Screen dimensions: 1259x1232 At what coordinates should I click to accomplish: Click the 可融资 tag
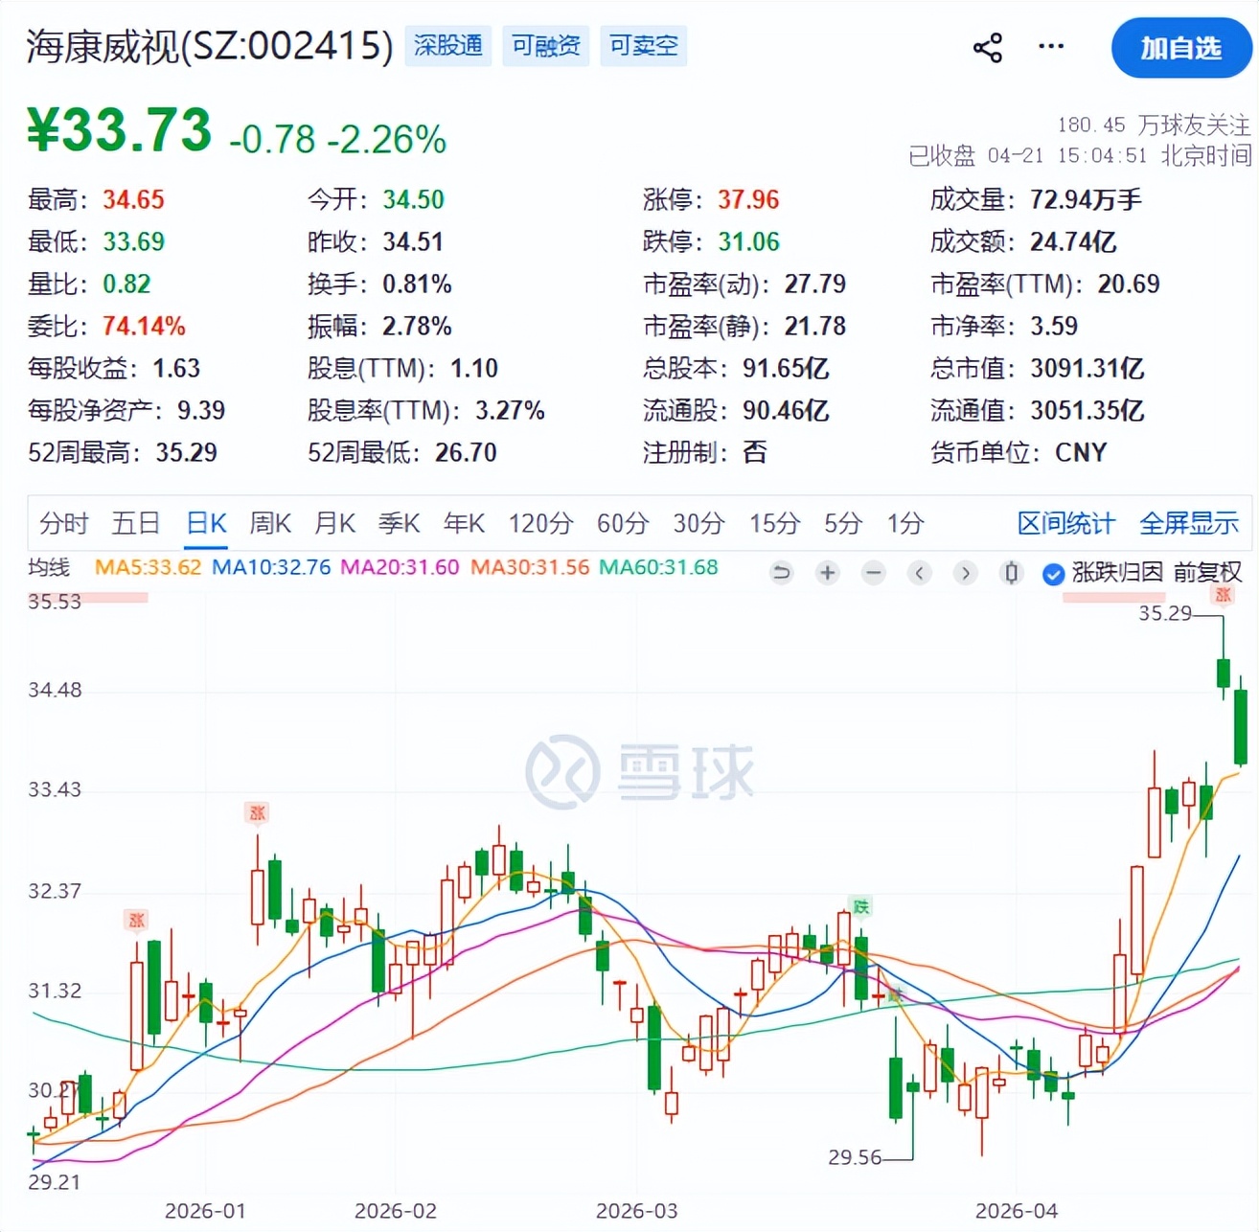click(x=545, y=46)
